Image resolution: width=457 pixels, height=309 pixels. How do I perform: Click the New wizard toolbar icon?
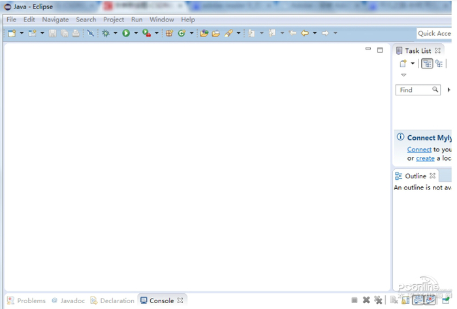click(x=12, y=33)
